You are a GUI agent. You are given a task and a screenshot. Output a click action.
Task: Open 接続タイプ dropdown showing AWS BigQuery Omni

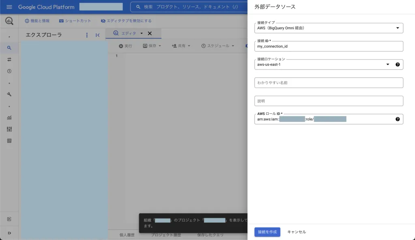[x=329, y=28]
